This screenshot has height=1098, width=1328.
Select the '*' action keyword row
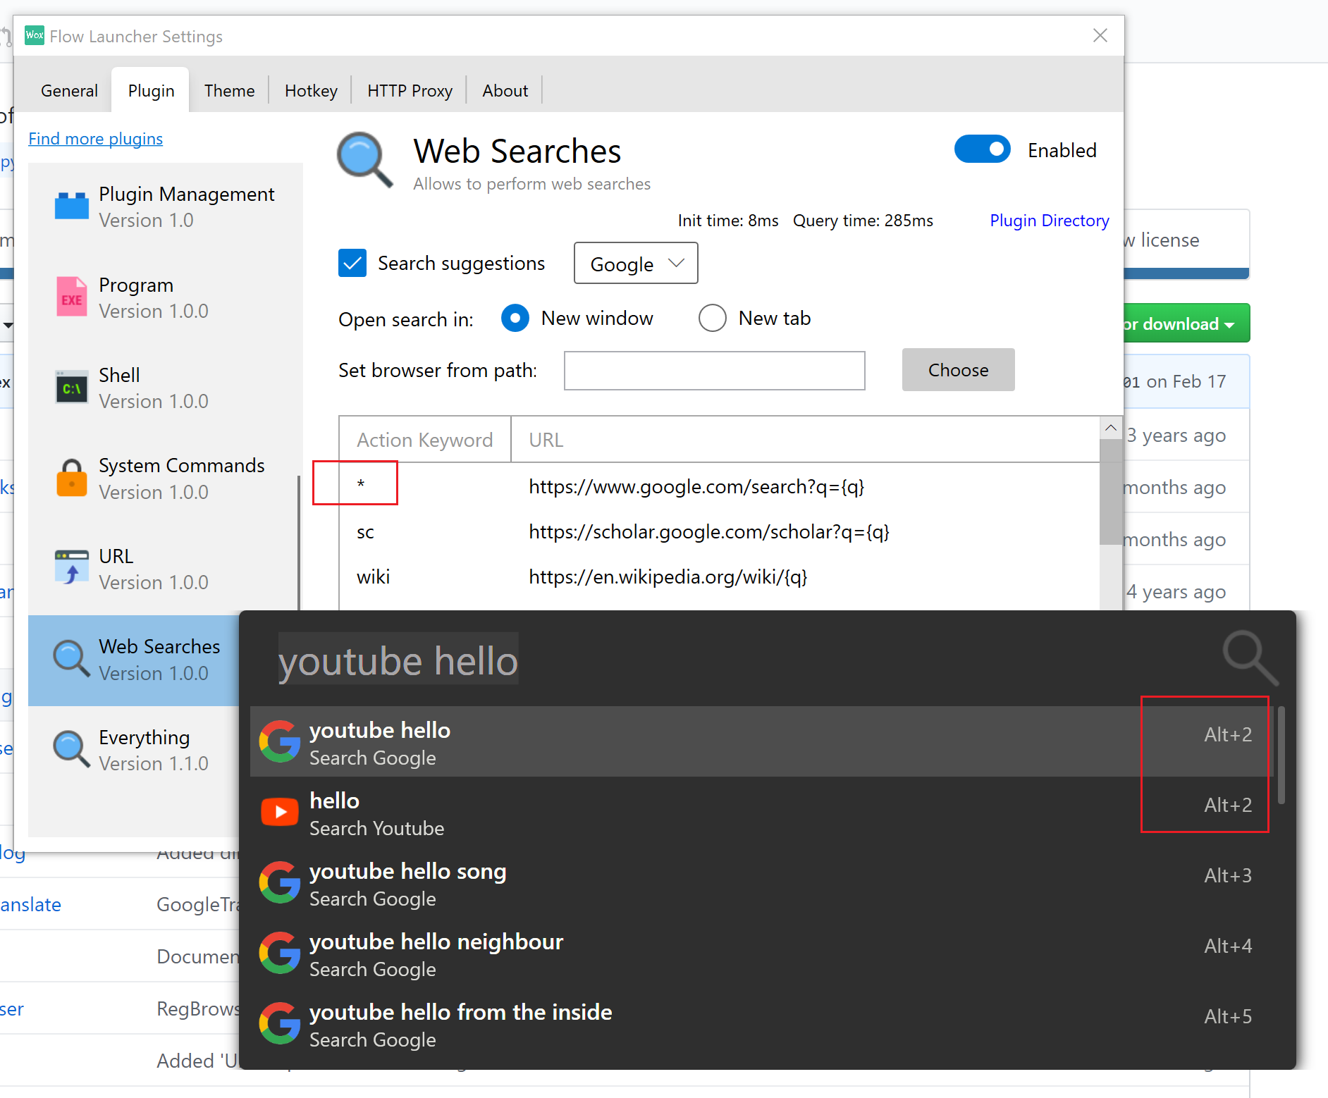coord(719,486)
